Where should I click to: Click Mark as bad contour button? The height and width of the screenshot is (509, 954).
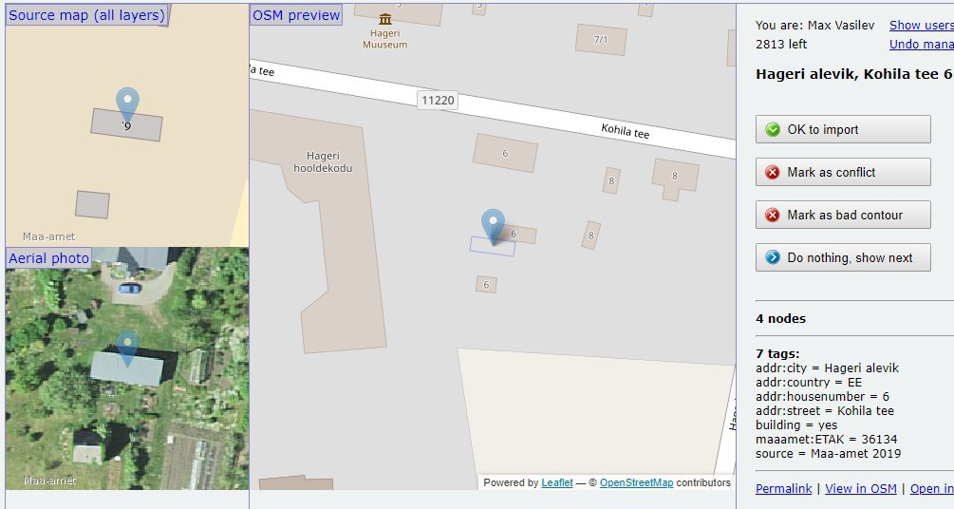843,215
